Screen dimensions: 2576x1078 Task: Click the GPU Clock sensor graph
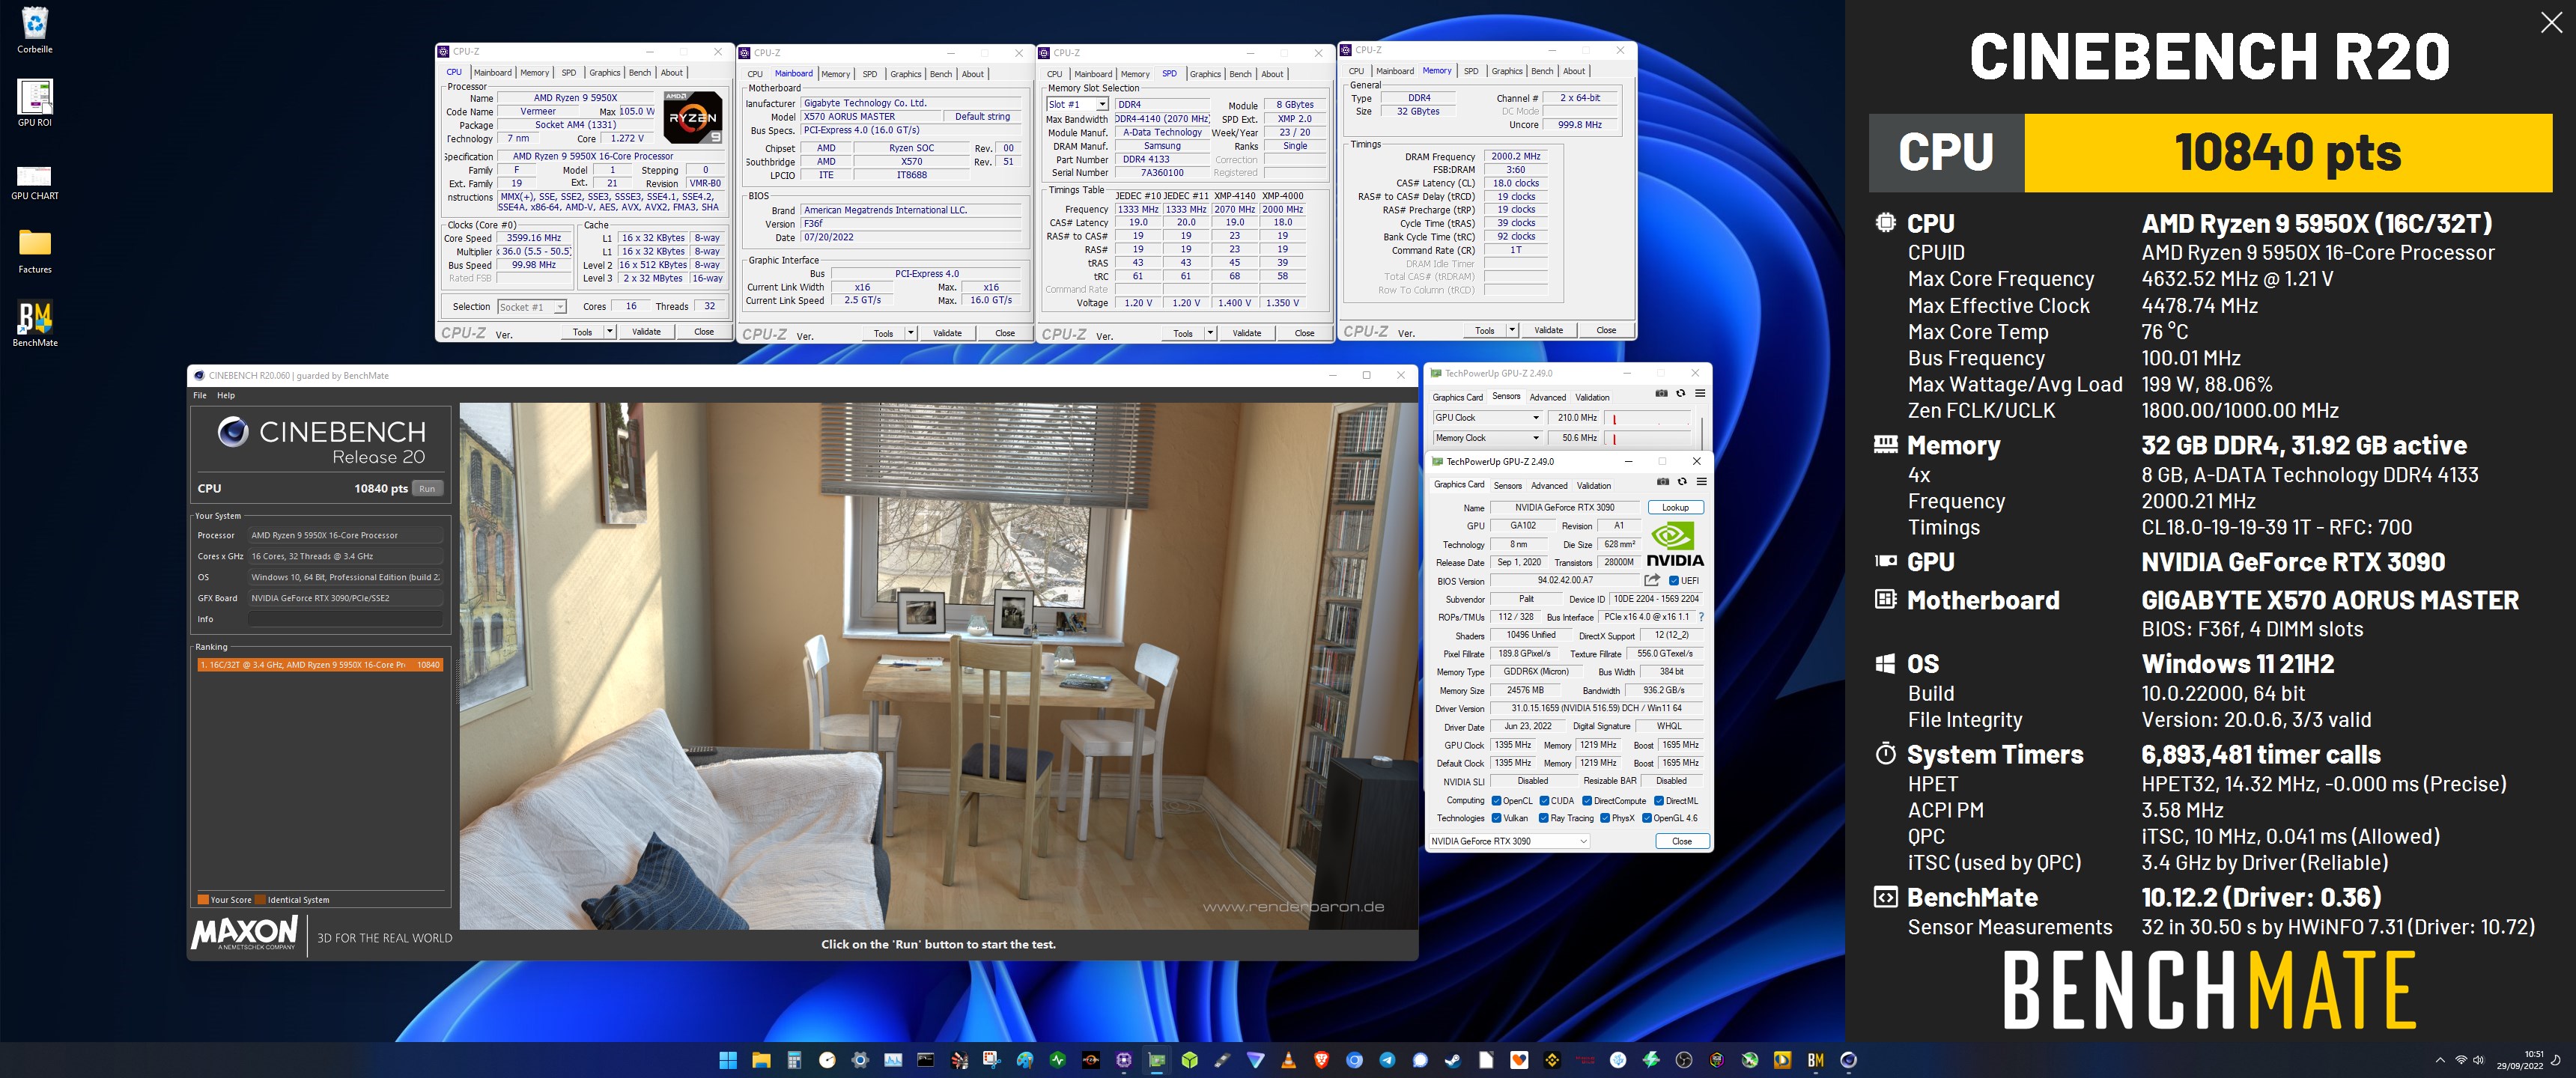[1649, 418]
